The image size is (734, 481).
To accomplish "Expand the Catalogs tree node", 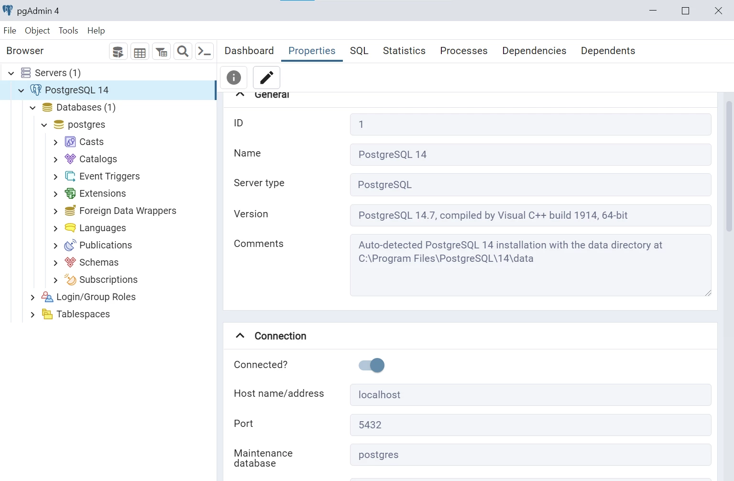I will tap(55, 159).
